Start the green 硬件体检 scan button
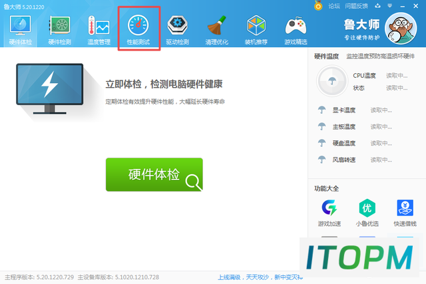The image size is (426, 284). [154, 174]
